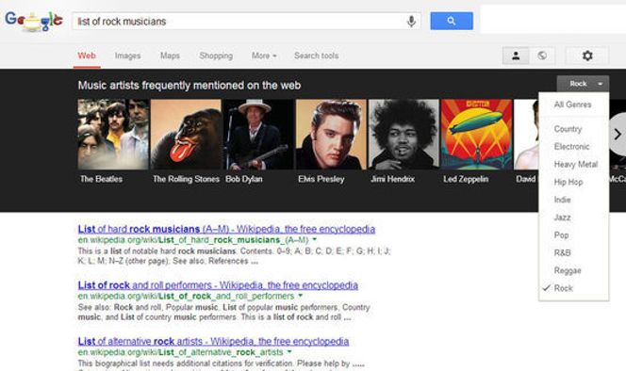The width and height of the screenshot is (626, 371).
Task: Advance carousel with right arrow
Action: coord(618,134)
